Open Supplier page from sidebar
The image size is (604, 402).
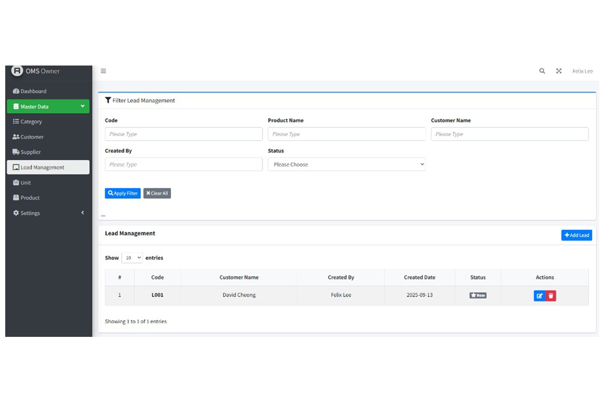point(31,152)
